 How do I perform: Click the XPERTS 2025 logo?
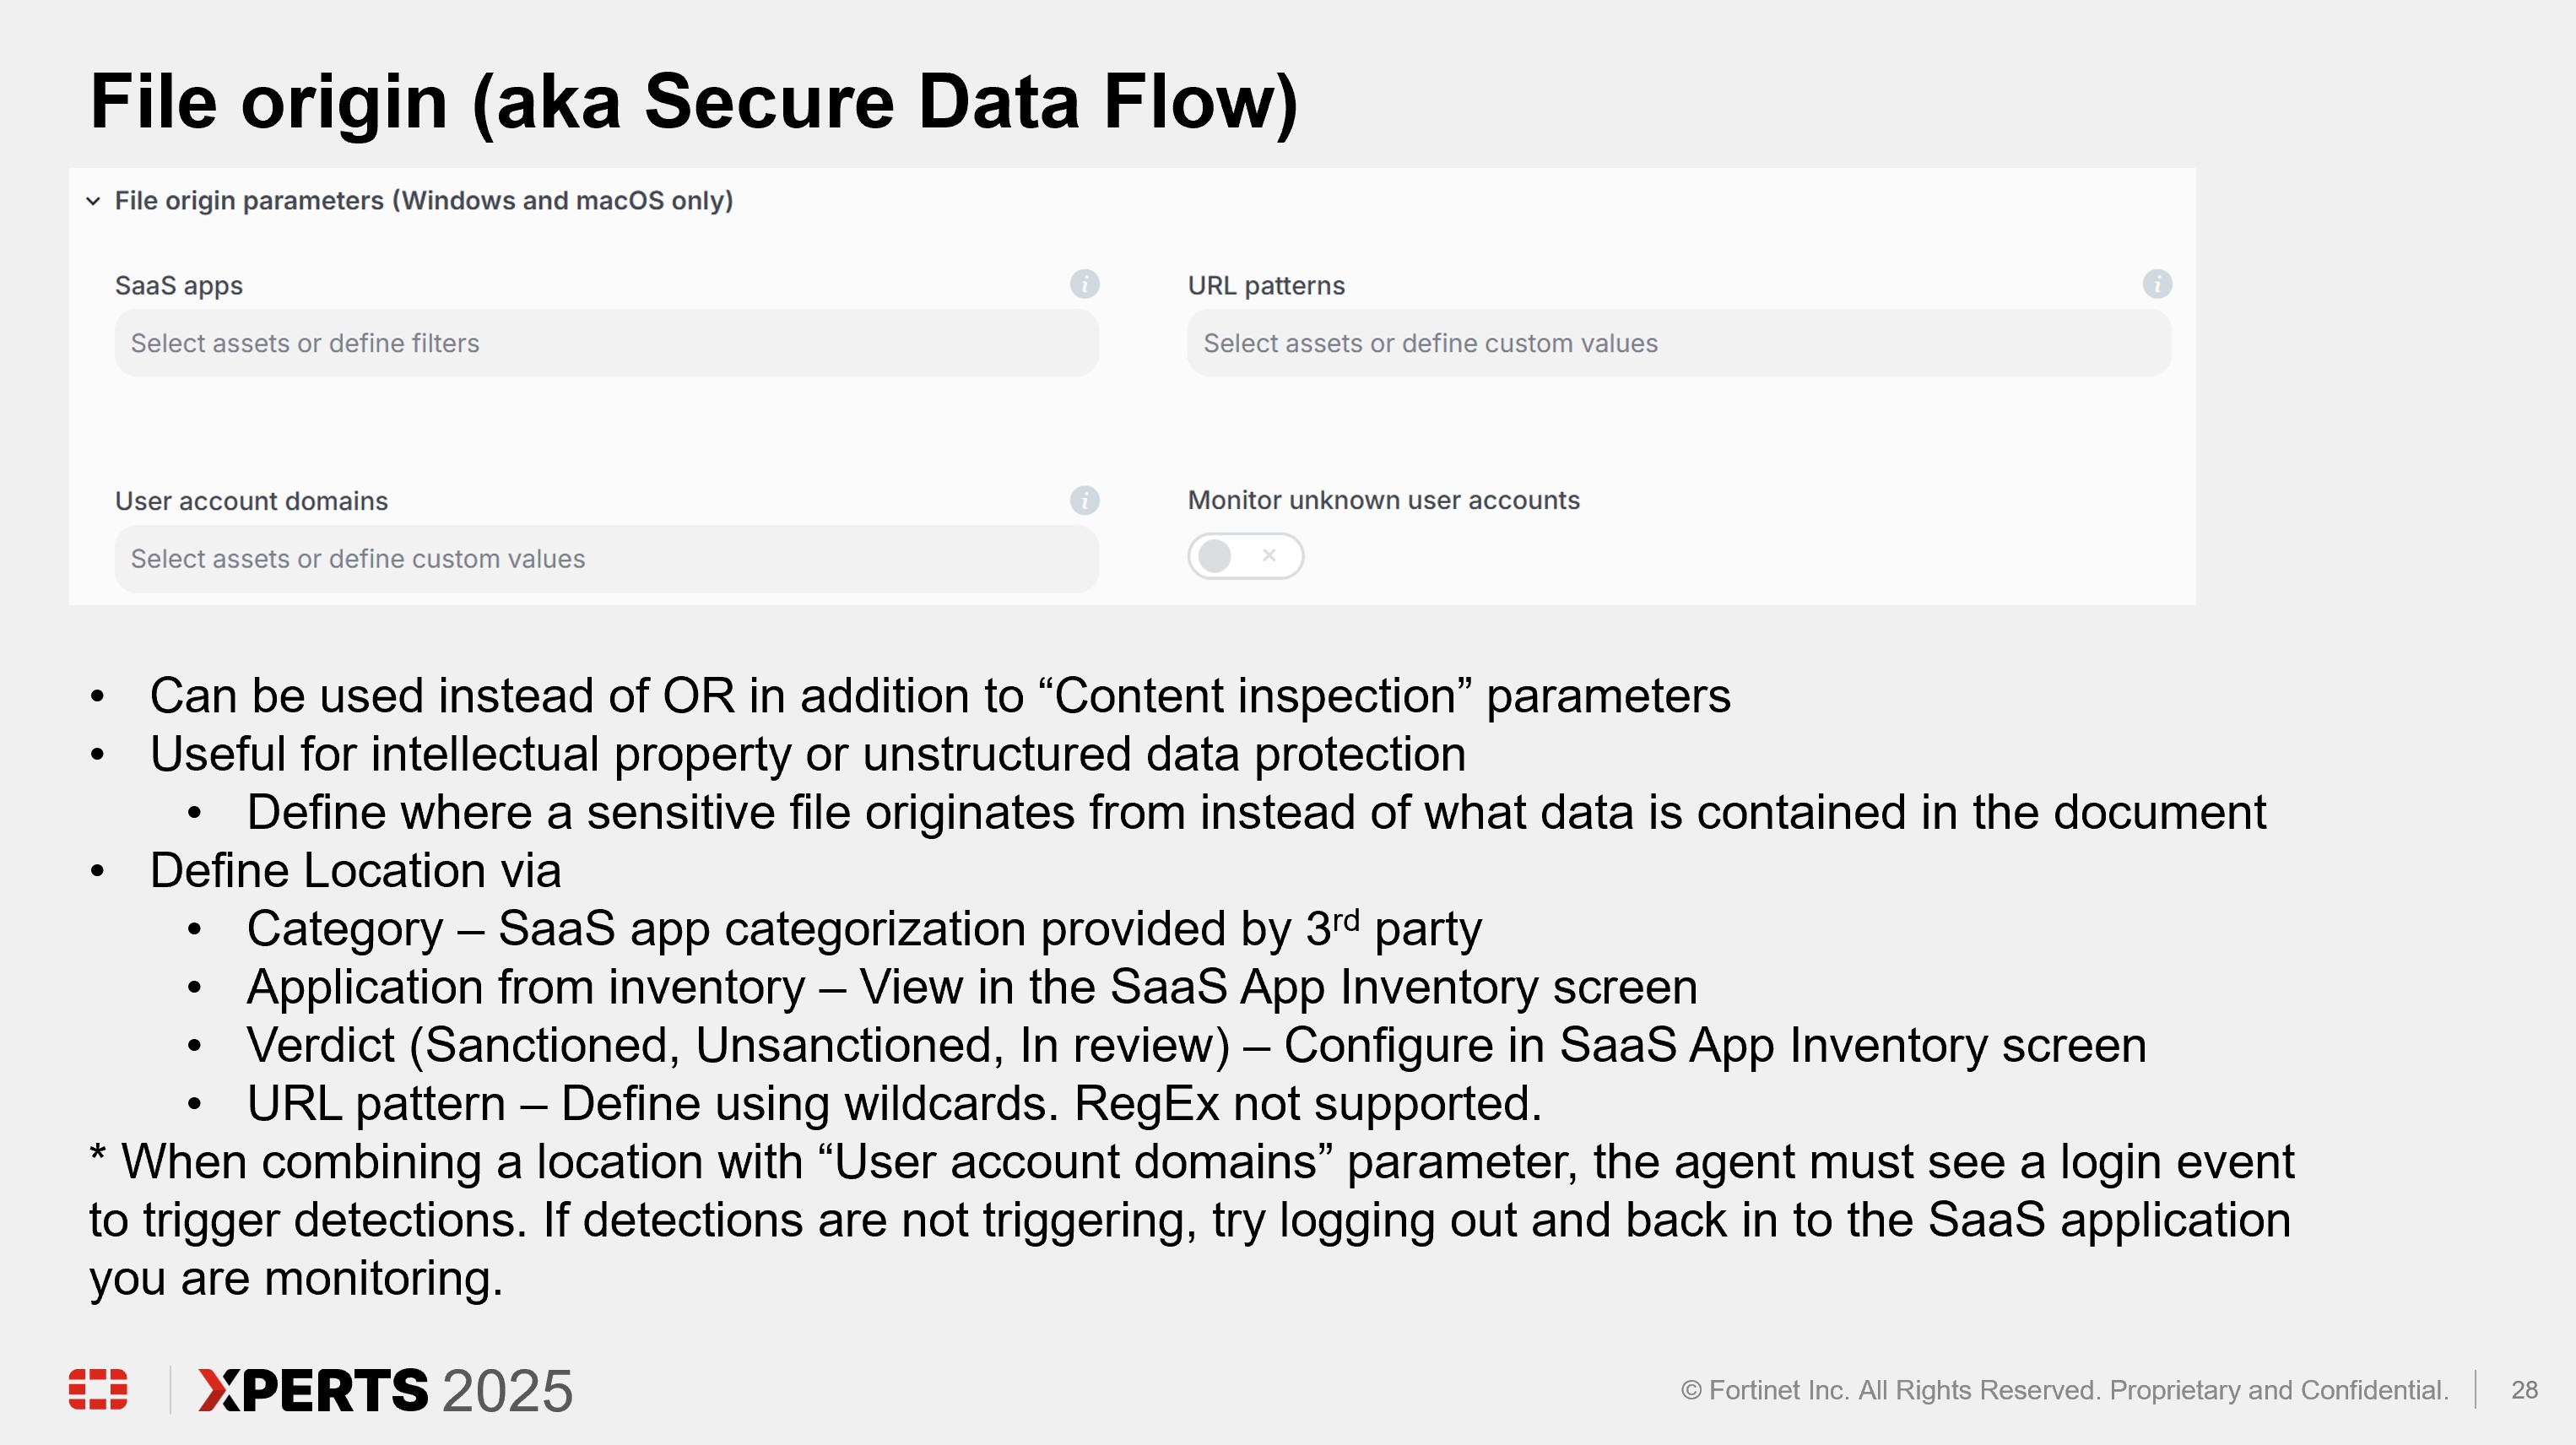385,1390
